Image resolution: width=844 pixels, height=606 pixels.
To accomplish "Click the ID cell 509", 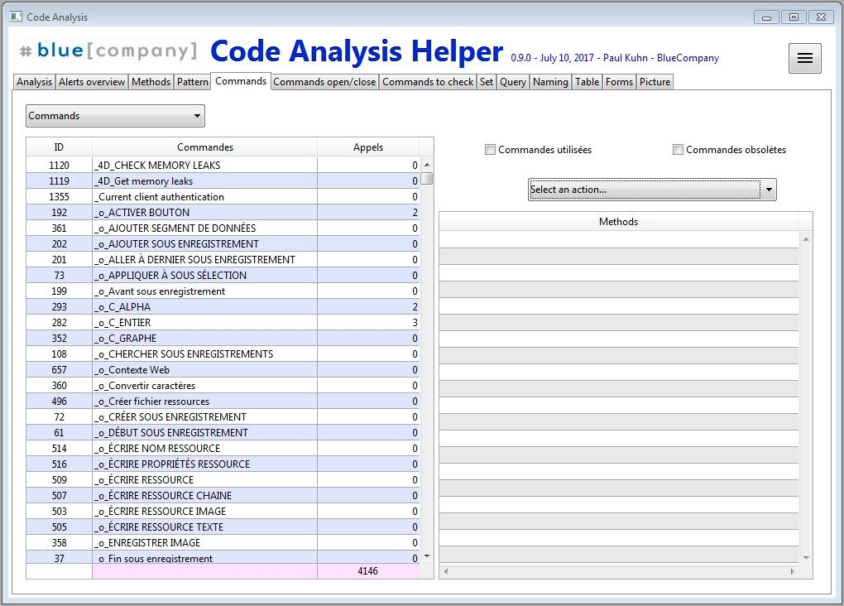I will click(60, 480).
